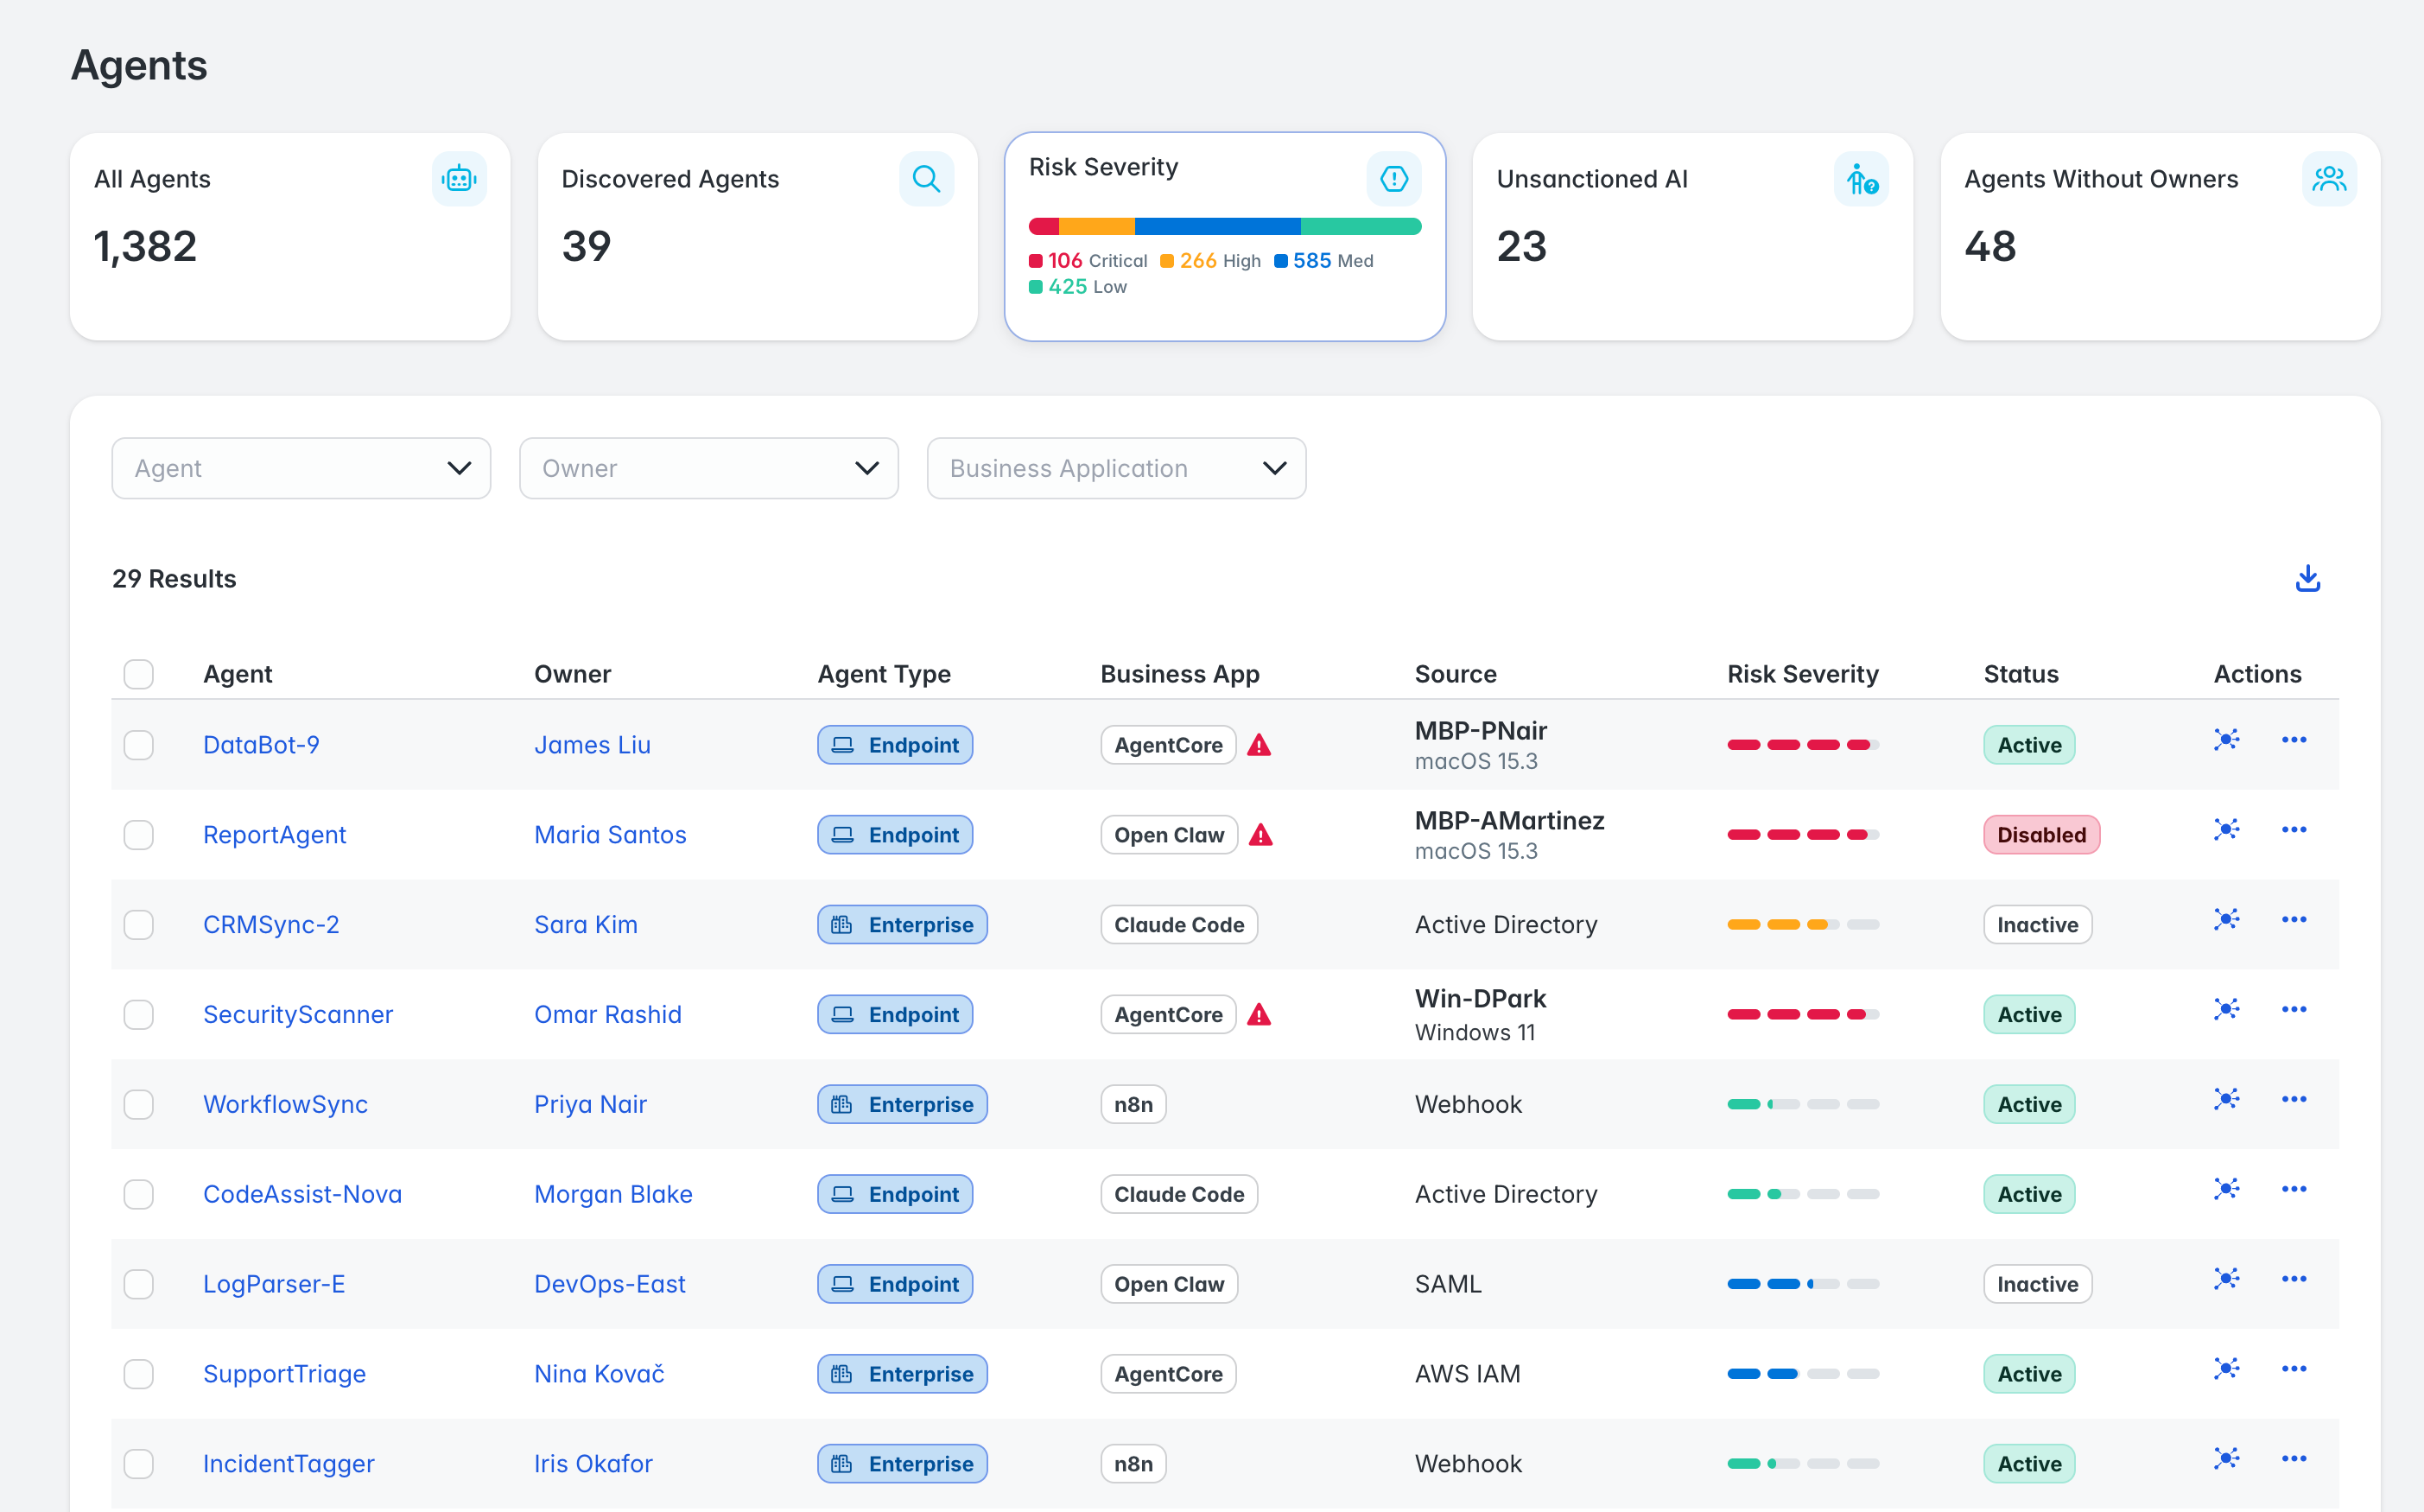Check the box next to WorkflowSync
Screen dimensions: 2424x1512
[x=139, y=1104]
